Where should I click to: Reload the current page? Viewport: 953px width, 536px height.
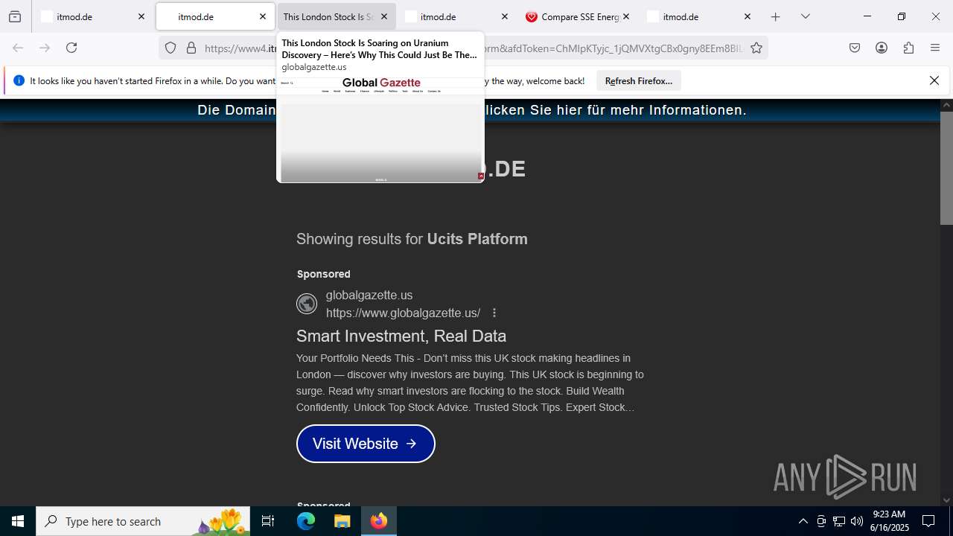pos(71,48)
